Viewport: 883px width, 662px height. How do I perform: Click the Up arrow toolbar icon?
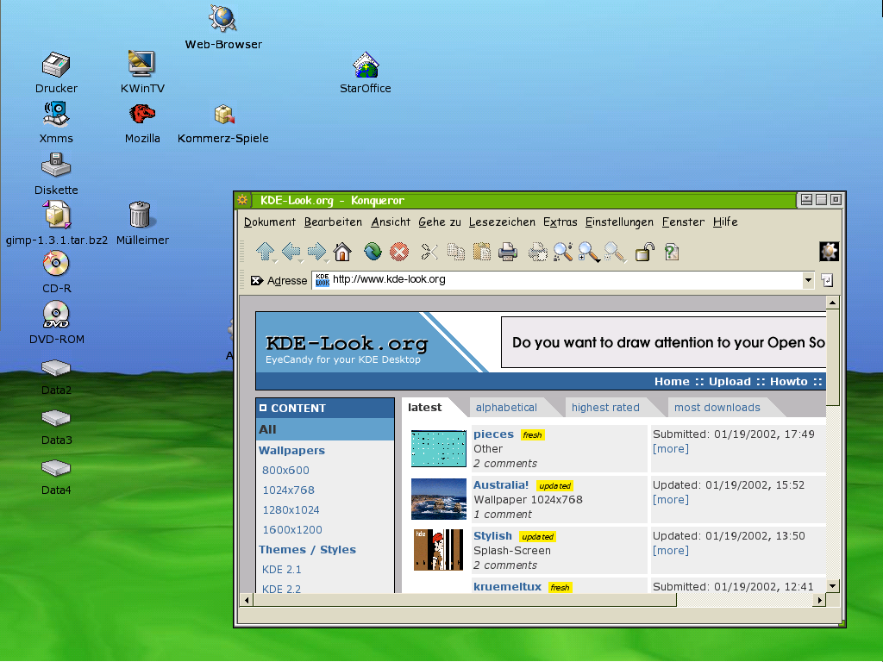pyautogui.click(x=266, y=252)
